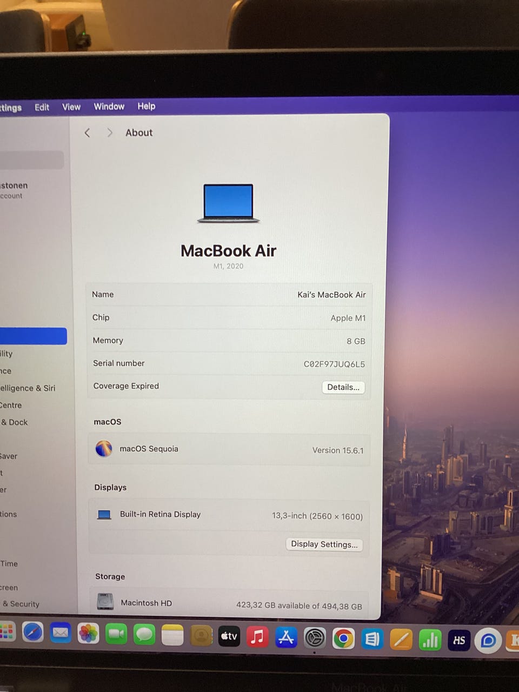This screenshot has width=519, height=692.
Task: Click the Coverage Details button
Action: point(343,387)
